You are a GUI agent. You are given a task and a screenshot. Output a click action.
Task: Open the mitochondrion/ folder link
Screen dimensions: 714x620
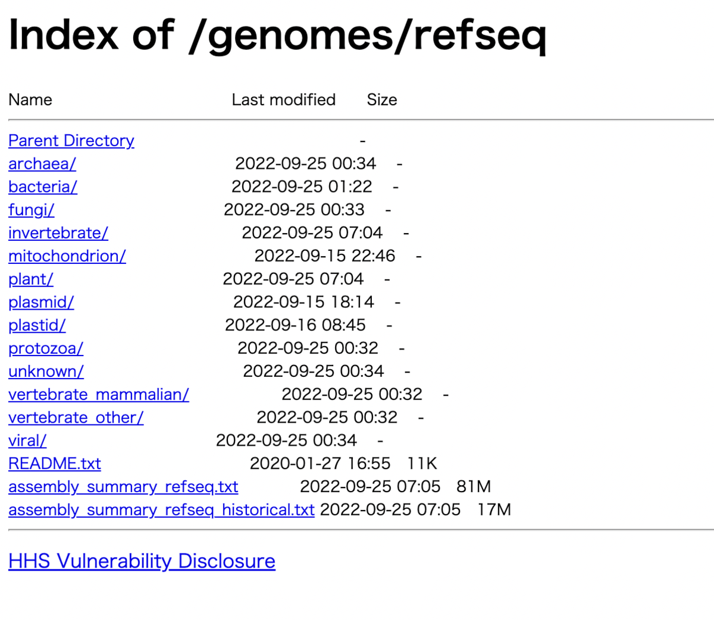coord(67,256)
